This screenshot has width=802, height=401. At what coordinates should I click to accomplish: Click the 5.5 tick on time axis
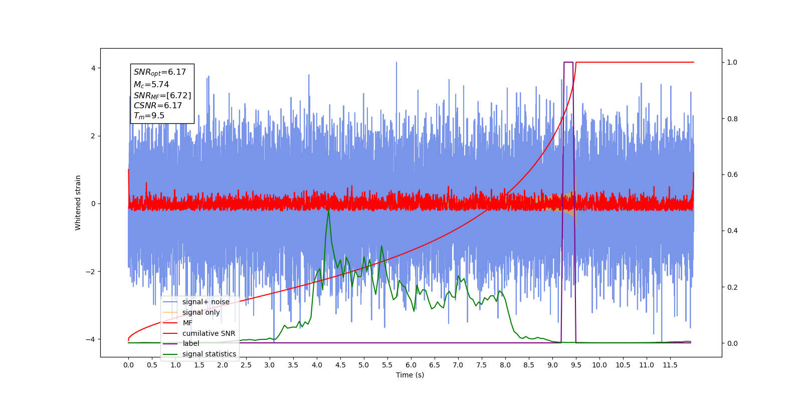pyautogui.click(x=387, y=365)
